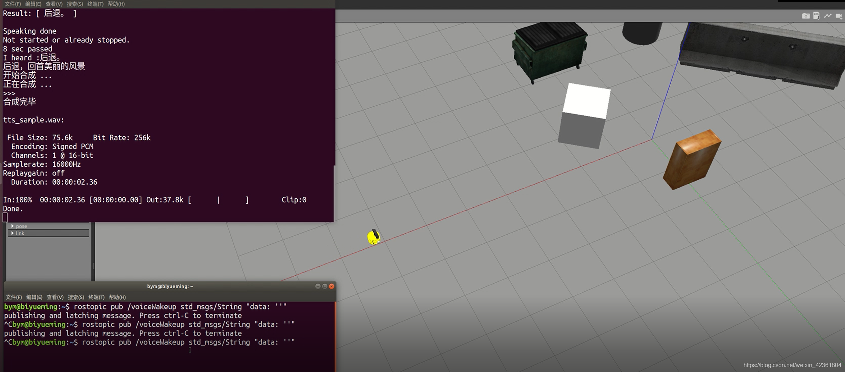Screen dimensions: 845x372
Task: Close the bym@biyueming terminal window
Action: [332, 286]
